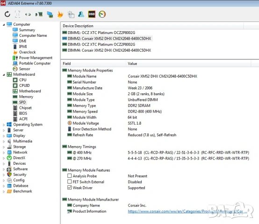Collapse the Motherboard tree node

click(x=4, y=75)
